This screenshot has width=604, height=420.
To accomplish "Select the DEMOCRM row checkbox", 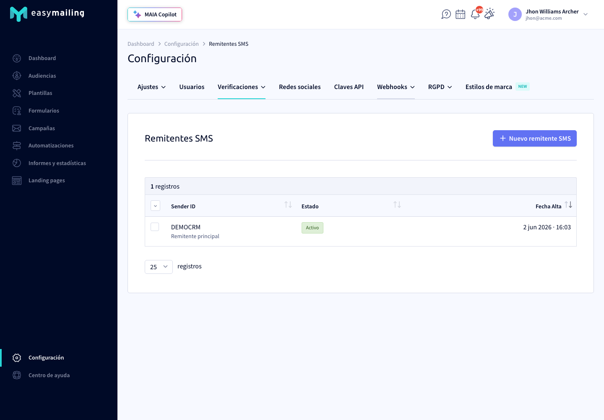I will click(x=155, y=227).
